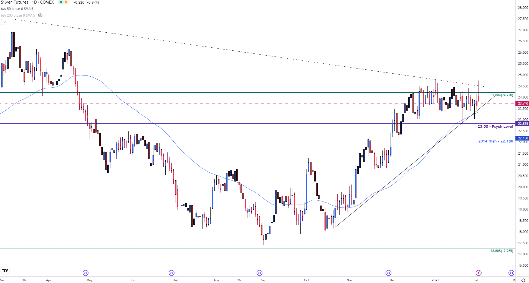Collapse the indicator legend with chevron
529x283 pixels.
click(x=5, y=22)
